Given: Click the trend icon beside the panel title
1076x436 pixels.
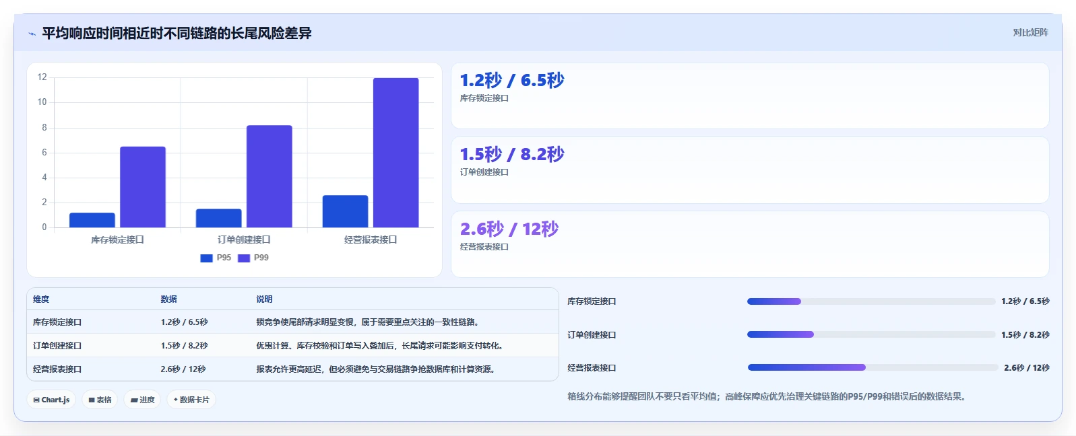Looking at the screenshot, I should click(32, 34).
